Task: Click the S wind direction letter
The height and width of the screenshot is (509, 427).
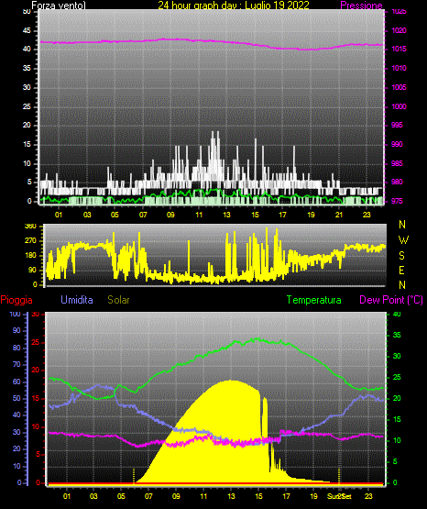Action: pos(401,256)
